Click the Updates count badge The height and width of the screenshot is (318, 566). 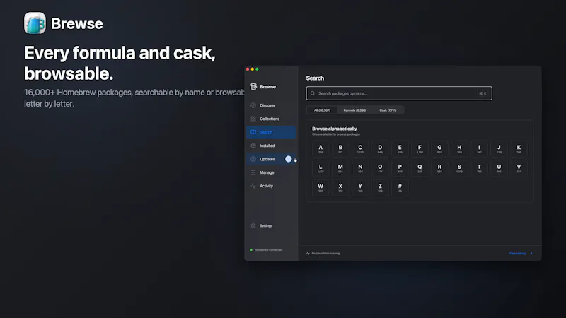click(288, 159)
